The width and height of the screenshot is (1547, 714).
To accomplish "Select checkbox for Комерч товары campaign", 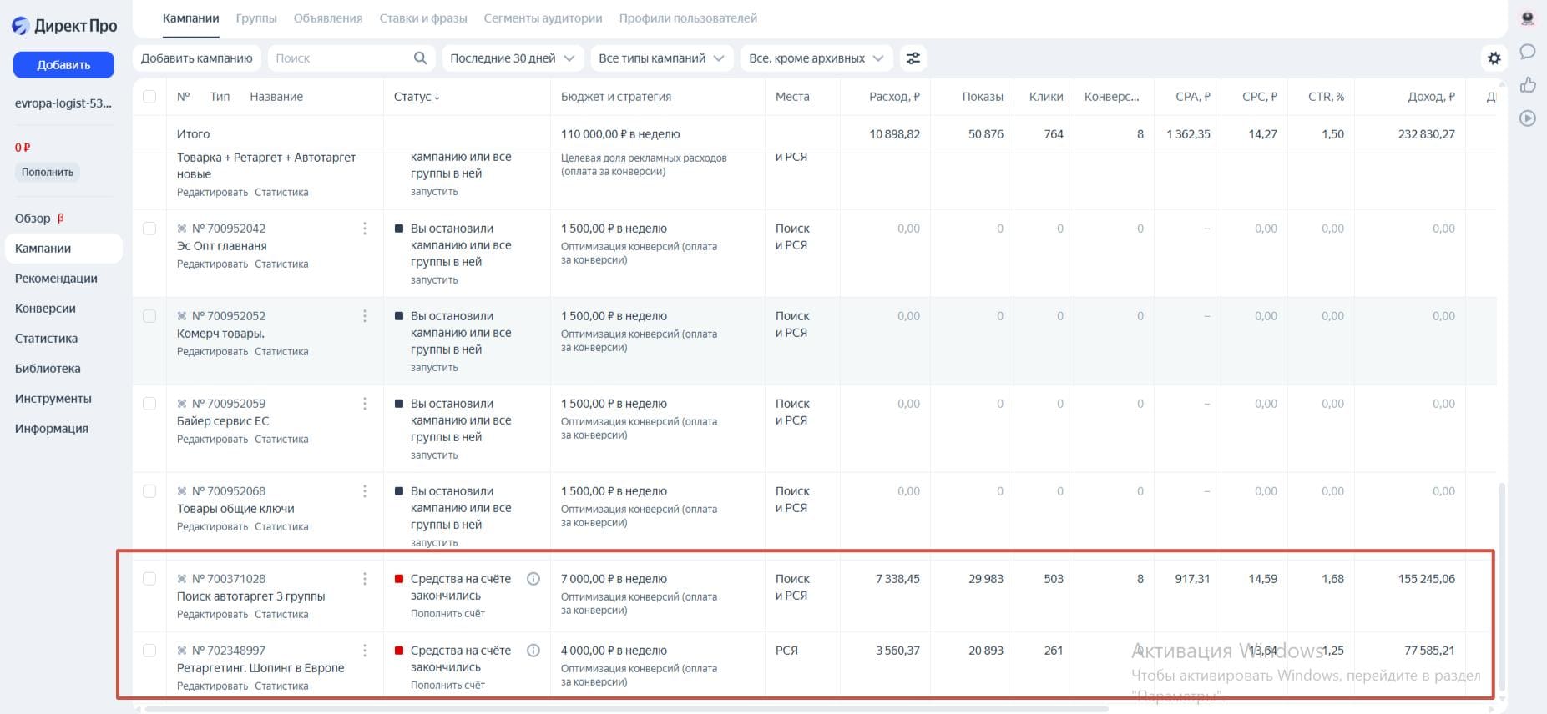I will (149, 316).
